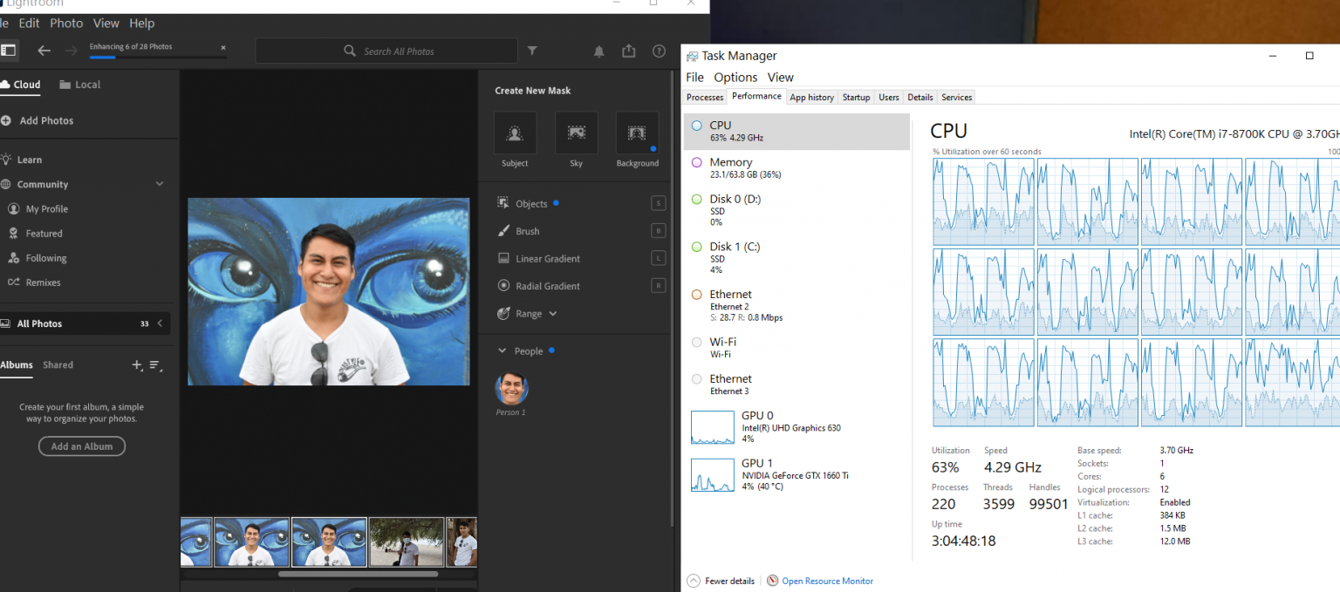Select the Background mask icon
Image resolution: width=1340 pixels, height=592 pixels.
[637, 133]
